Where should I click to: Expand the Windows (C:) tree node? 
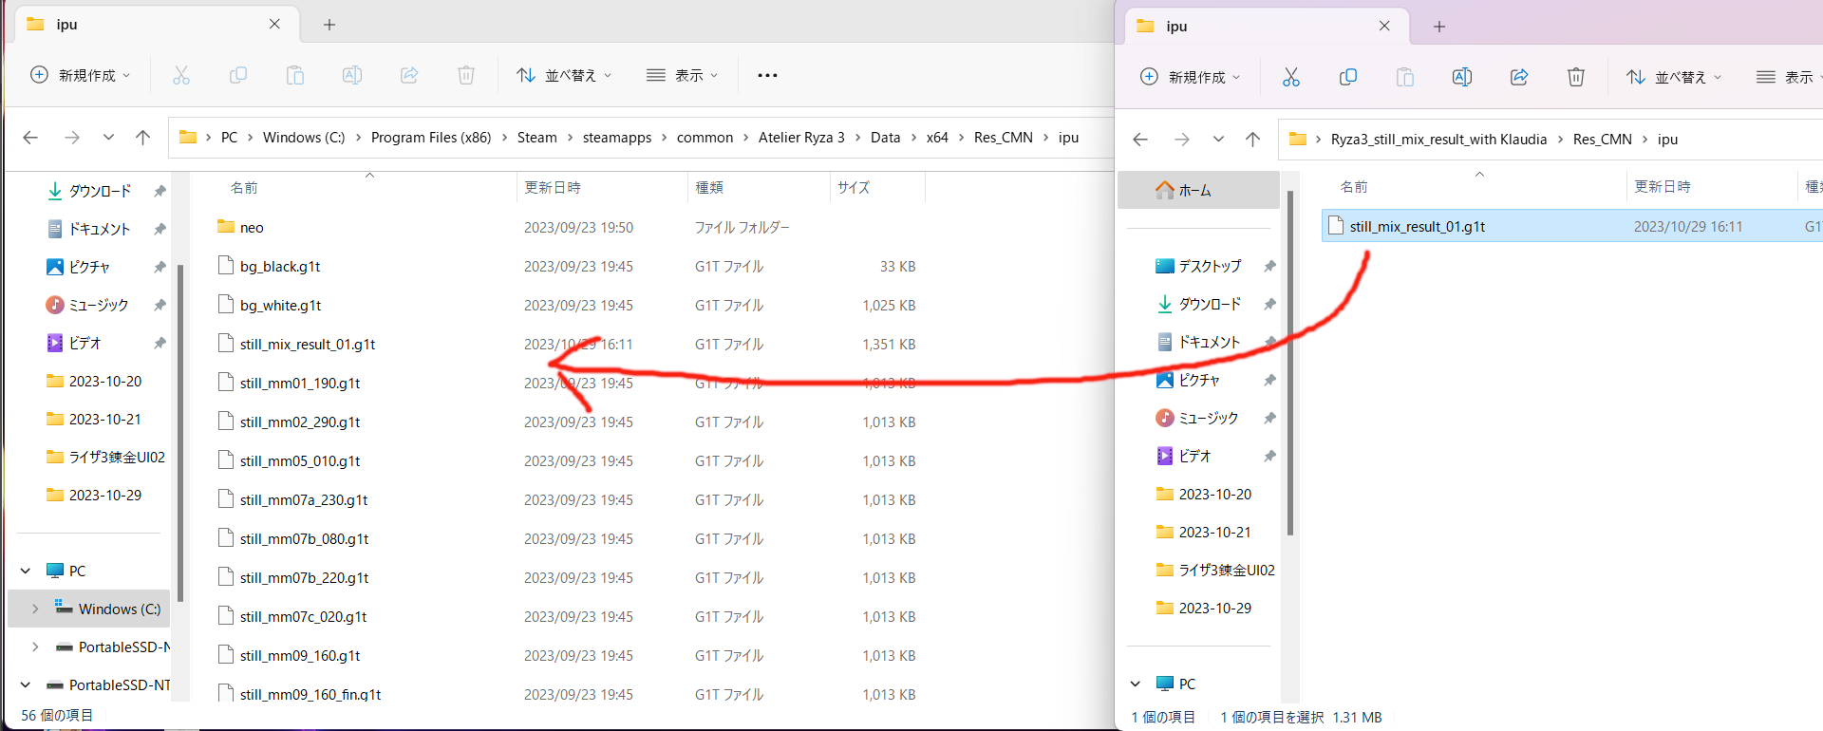pos(35,609)
